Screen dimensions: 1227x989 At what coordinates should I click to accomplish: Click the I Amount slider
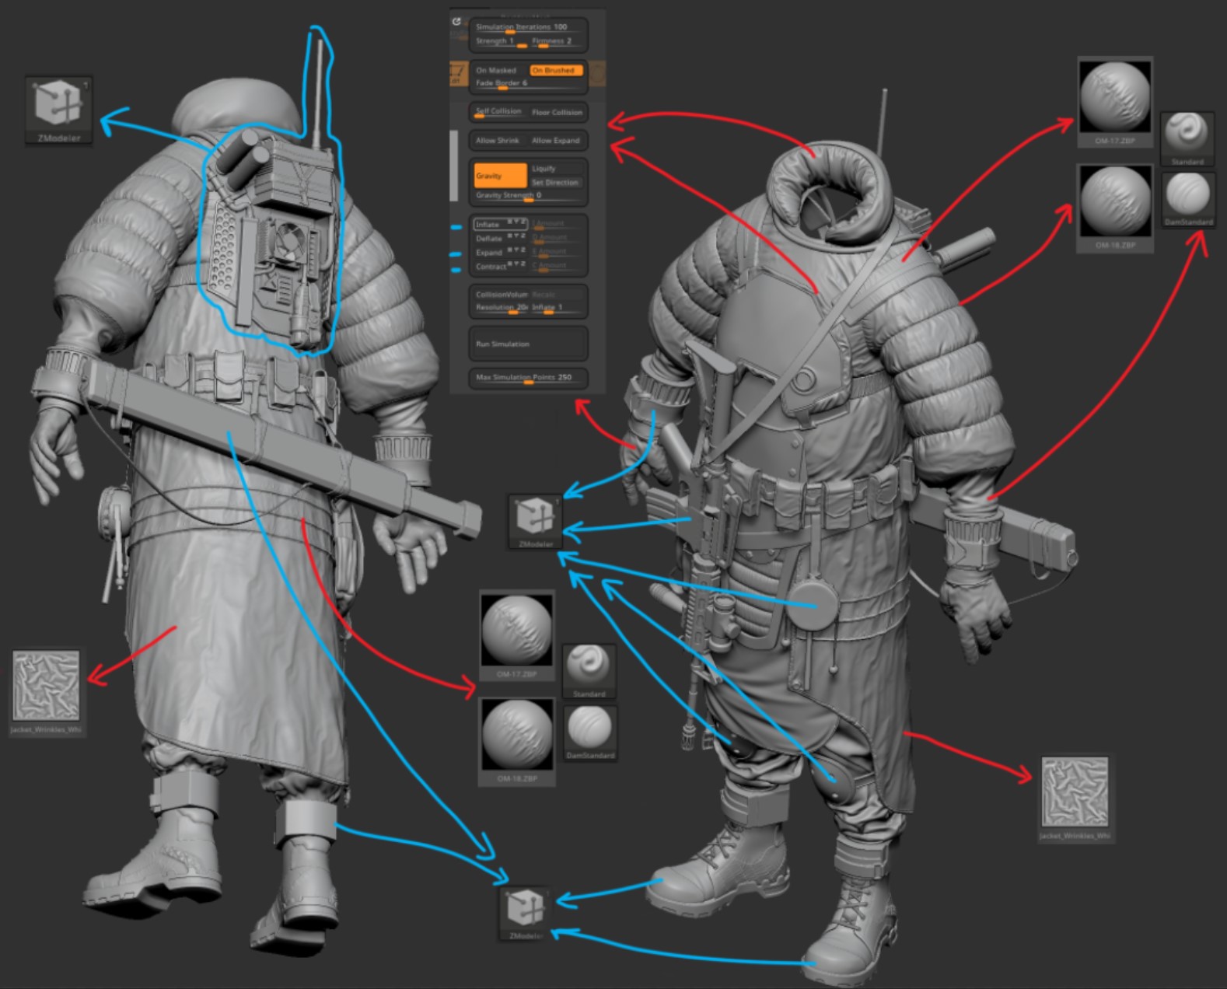click(x=558, y=224)
